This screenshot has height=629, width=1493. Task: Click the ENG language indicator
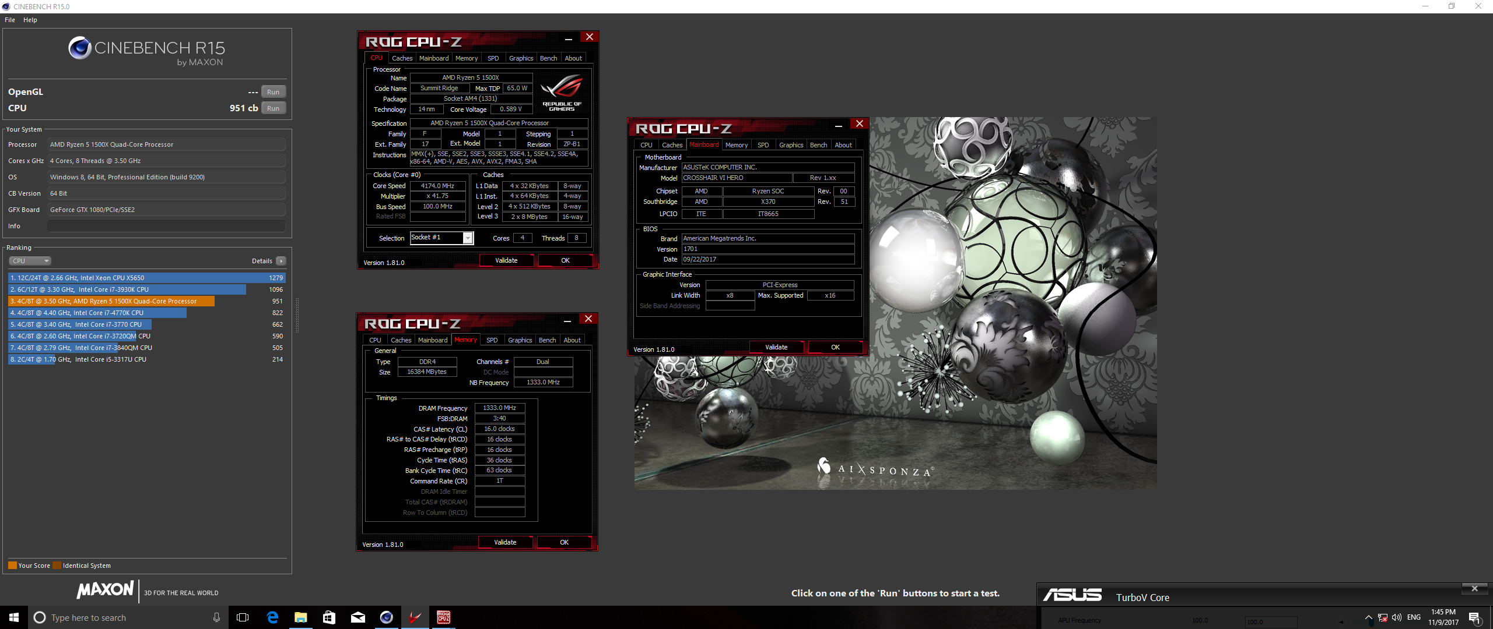tap(1414, 617)
